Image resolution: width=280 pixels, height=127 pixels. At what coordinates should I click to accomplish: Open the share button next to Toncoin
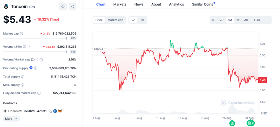pyautogui.click(x=73, y=6)
